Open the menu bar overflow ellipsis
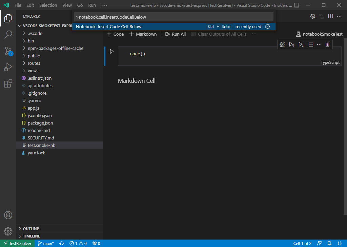Image resolution: width=347 pixels, height=247 pixels. point(105,5)
